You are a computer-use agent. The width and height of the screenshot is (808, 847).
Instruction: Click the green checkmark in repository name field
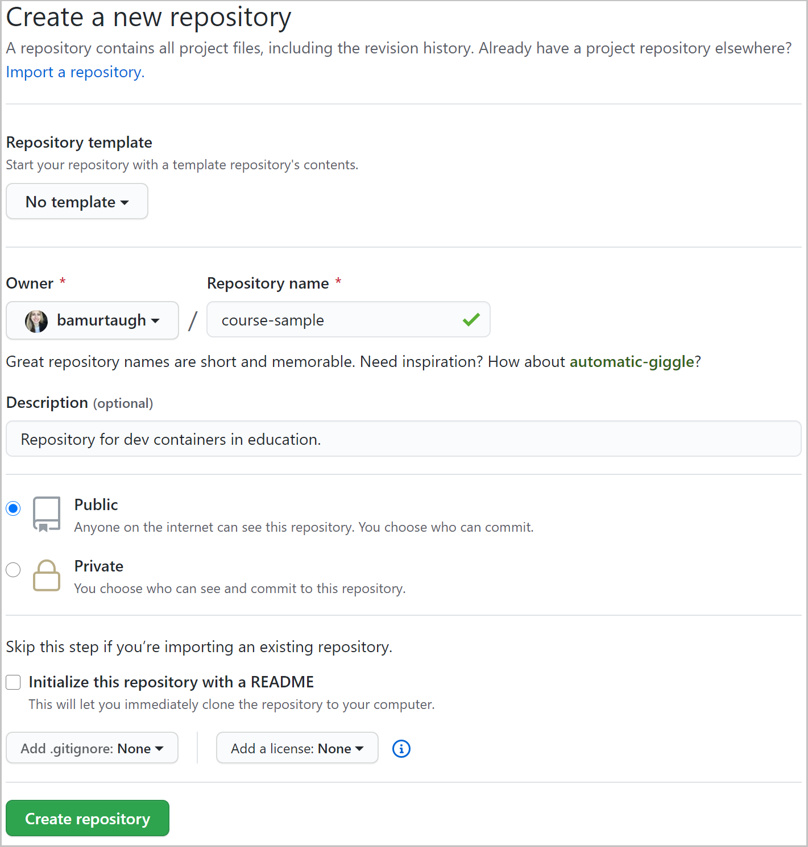point(471,320)
